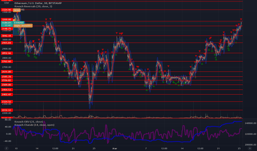Click the 10 date label on time axis
Viewport: 257px width, 151px height.
16,148
